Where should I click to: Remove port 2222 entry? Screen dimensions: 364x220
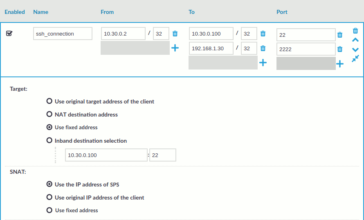(x=339, y=49)
